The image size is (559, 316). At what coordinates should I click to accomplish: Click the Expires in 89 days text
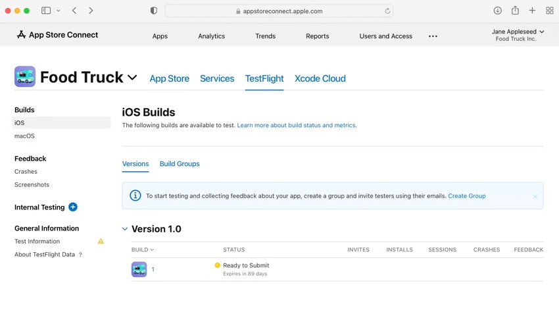tap(245, 274)
